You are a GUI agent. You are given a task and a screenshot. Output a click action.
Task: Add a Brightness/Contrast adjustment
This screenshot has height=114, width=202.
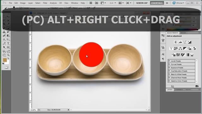[176, 42]
